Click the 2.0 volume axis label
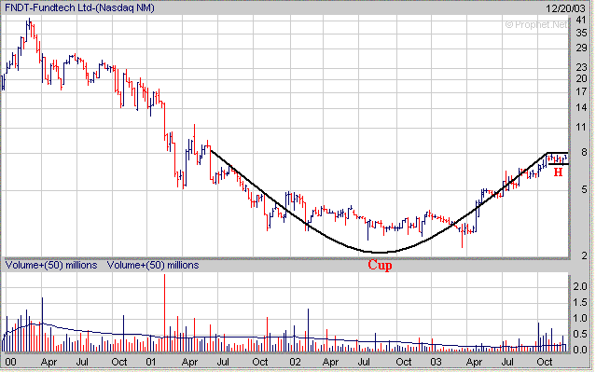596x372 pixels. pos(579,286)
